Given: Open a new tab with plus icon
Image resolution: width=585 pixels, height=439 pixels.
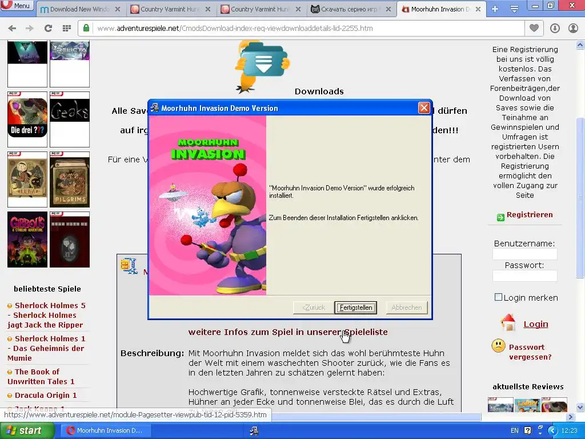Looking at the screenshot, I should coord(495,9).
